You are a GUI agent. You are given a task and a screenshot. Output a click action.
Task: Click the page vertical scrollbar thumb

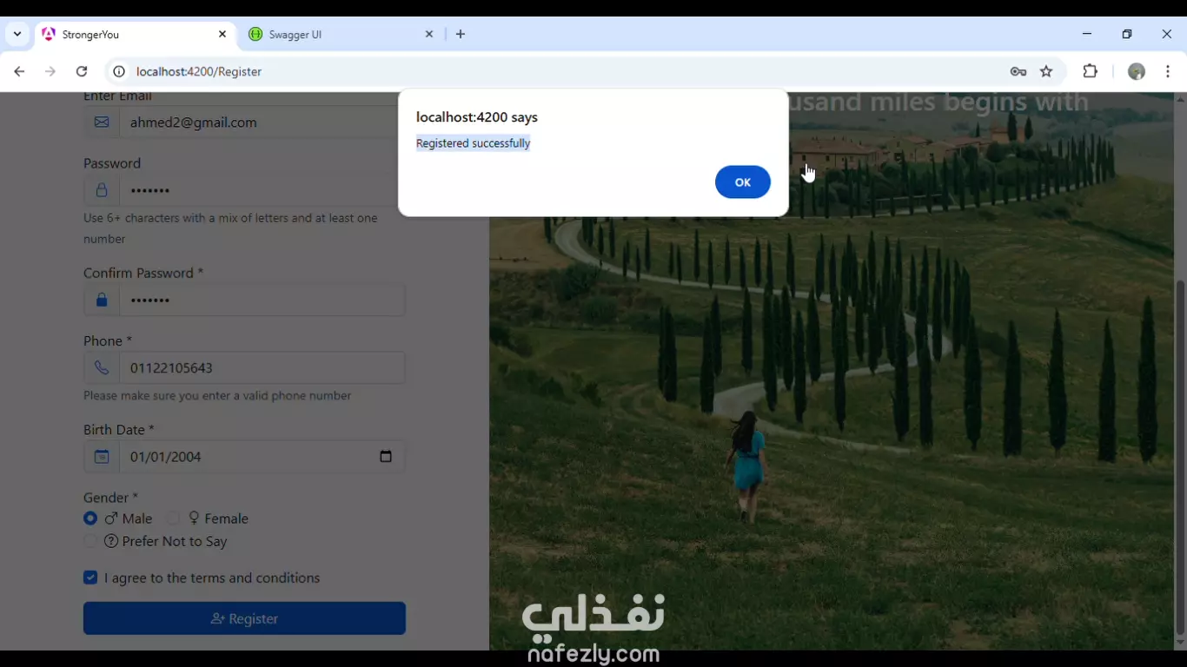point(1180,457)
